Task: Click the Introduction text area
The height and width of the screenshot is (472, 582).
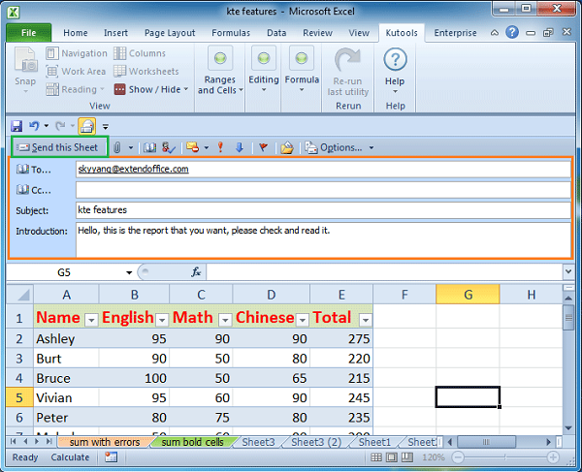Action: [x=323, y=239]
